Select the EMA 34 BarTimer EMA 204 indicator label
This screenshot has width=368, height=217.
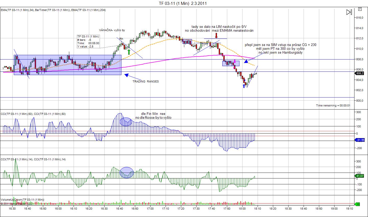[53, 10]
